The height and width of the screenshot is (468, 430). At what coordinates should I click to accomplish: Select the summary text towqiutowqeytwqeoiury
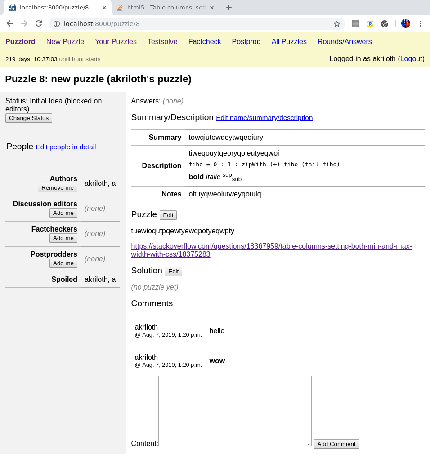coord(226,138)
